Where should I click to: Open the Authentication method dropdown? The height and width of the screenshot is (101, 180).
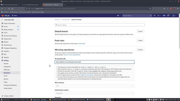click(94, 93)
